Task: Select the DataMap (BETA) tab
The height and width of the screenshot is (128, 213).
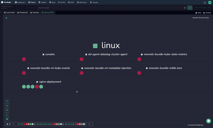Action: [x=48, y=13]
